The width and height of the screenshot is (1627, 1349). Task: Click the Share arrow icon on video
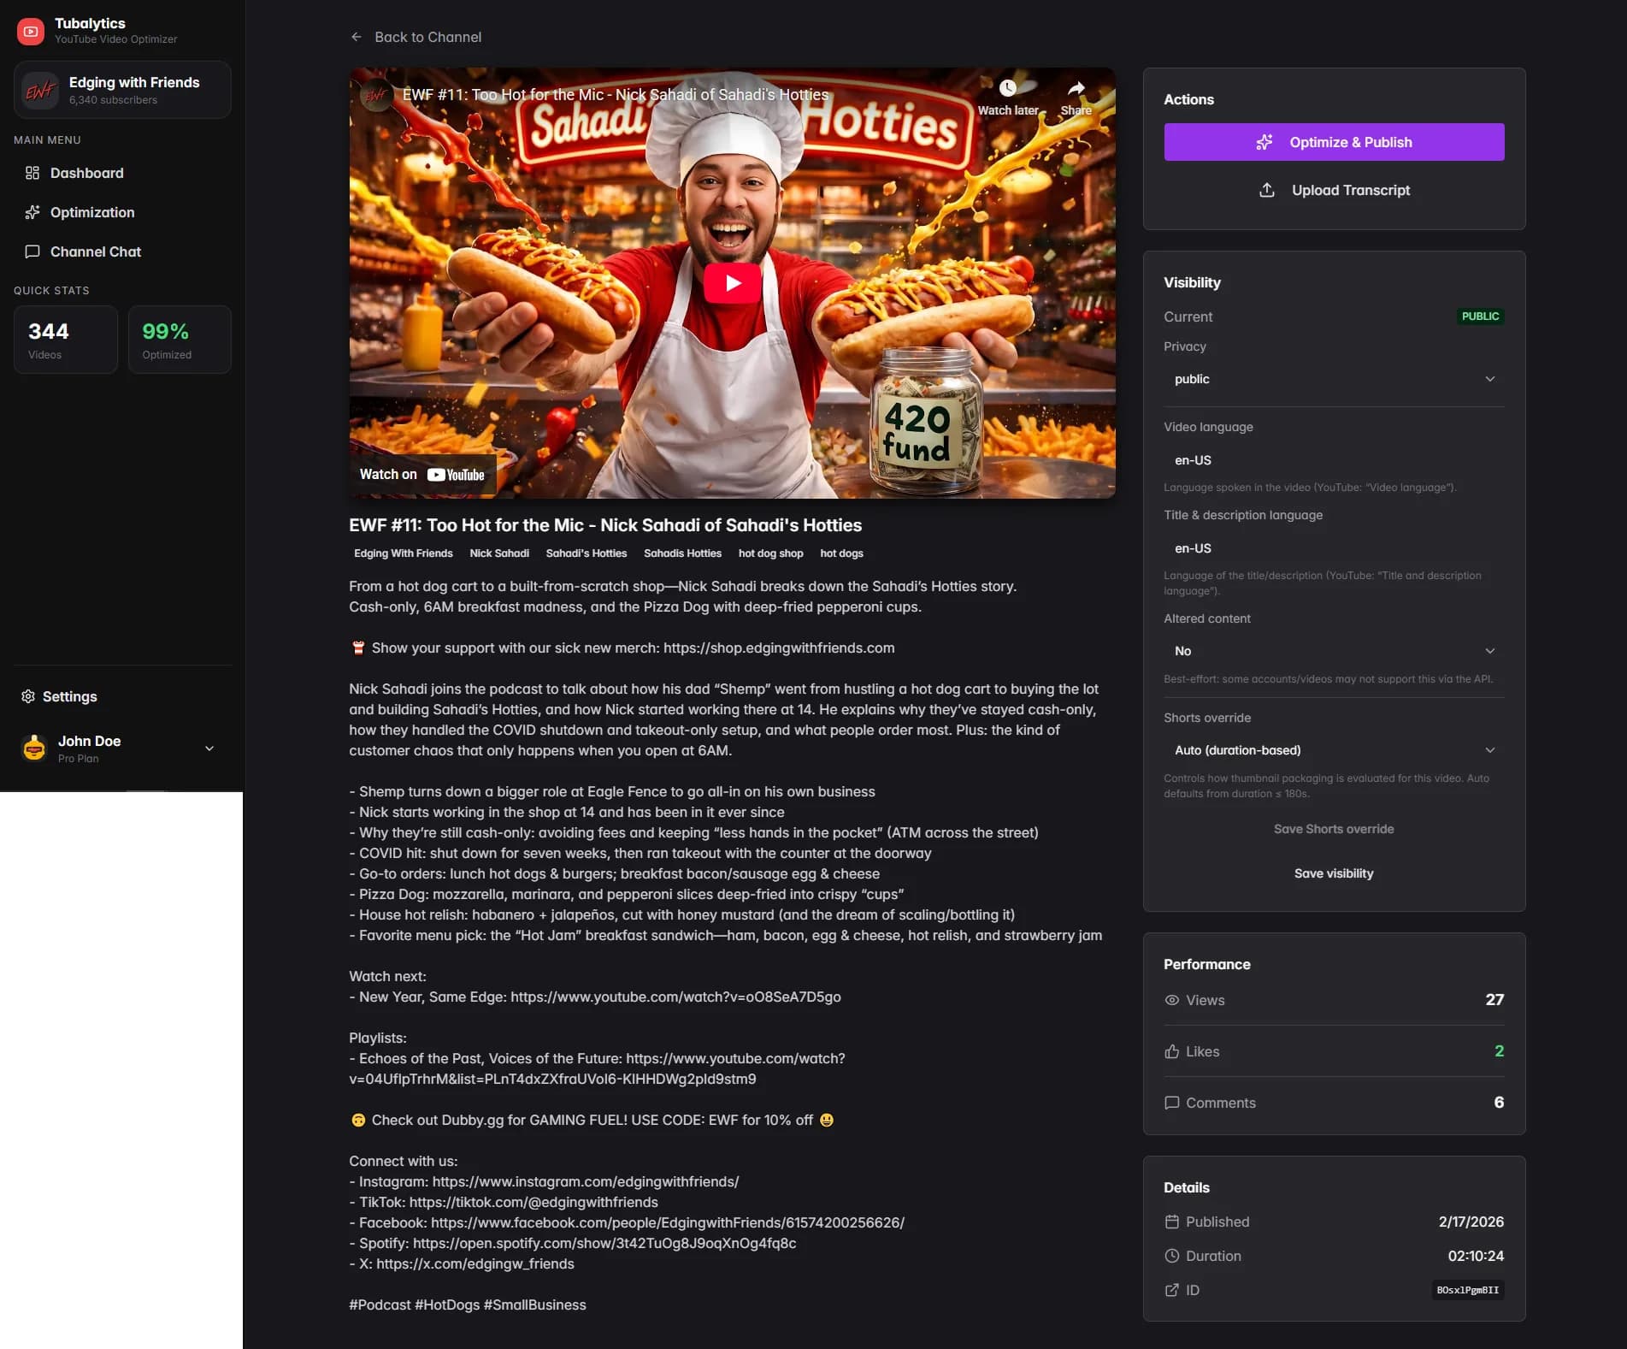pyautogui.click(x=1076, y=89)
